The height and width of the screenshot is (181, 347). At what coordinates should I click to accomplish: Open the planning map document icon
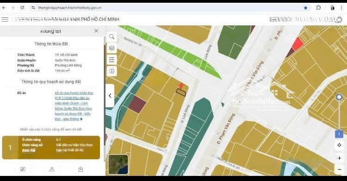23,169
